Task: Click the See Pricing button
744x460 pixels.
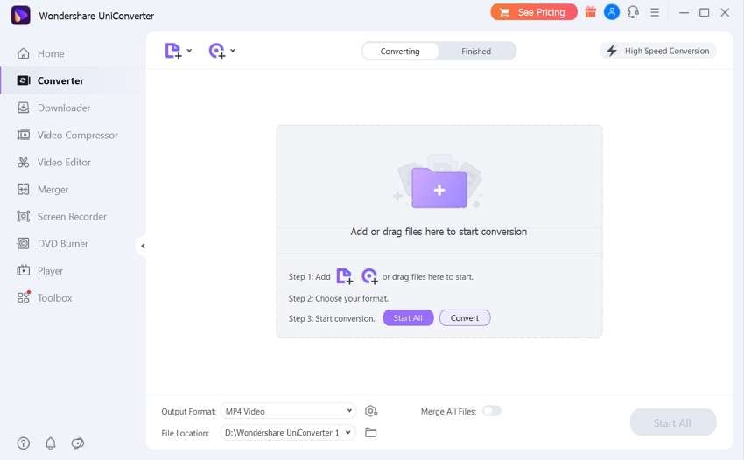Action: [x=534, y=12]
